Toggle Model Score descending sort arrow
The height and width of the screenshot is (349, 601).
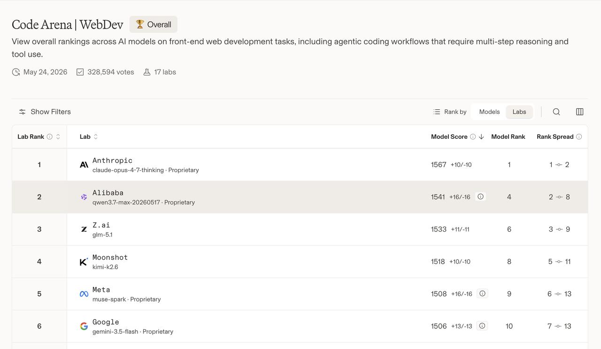coord(481,137)
